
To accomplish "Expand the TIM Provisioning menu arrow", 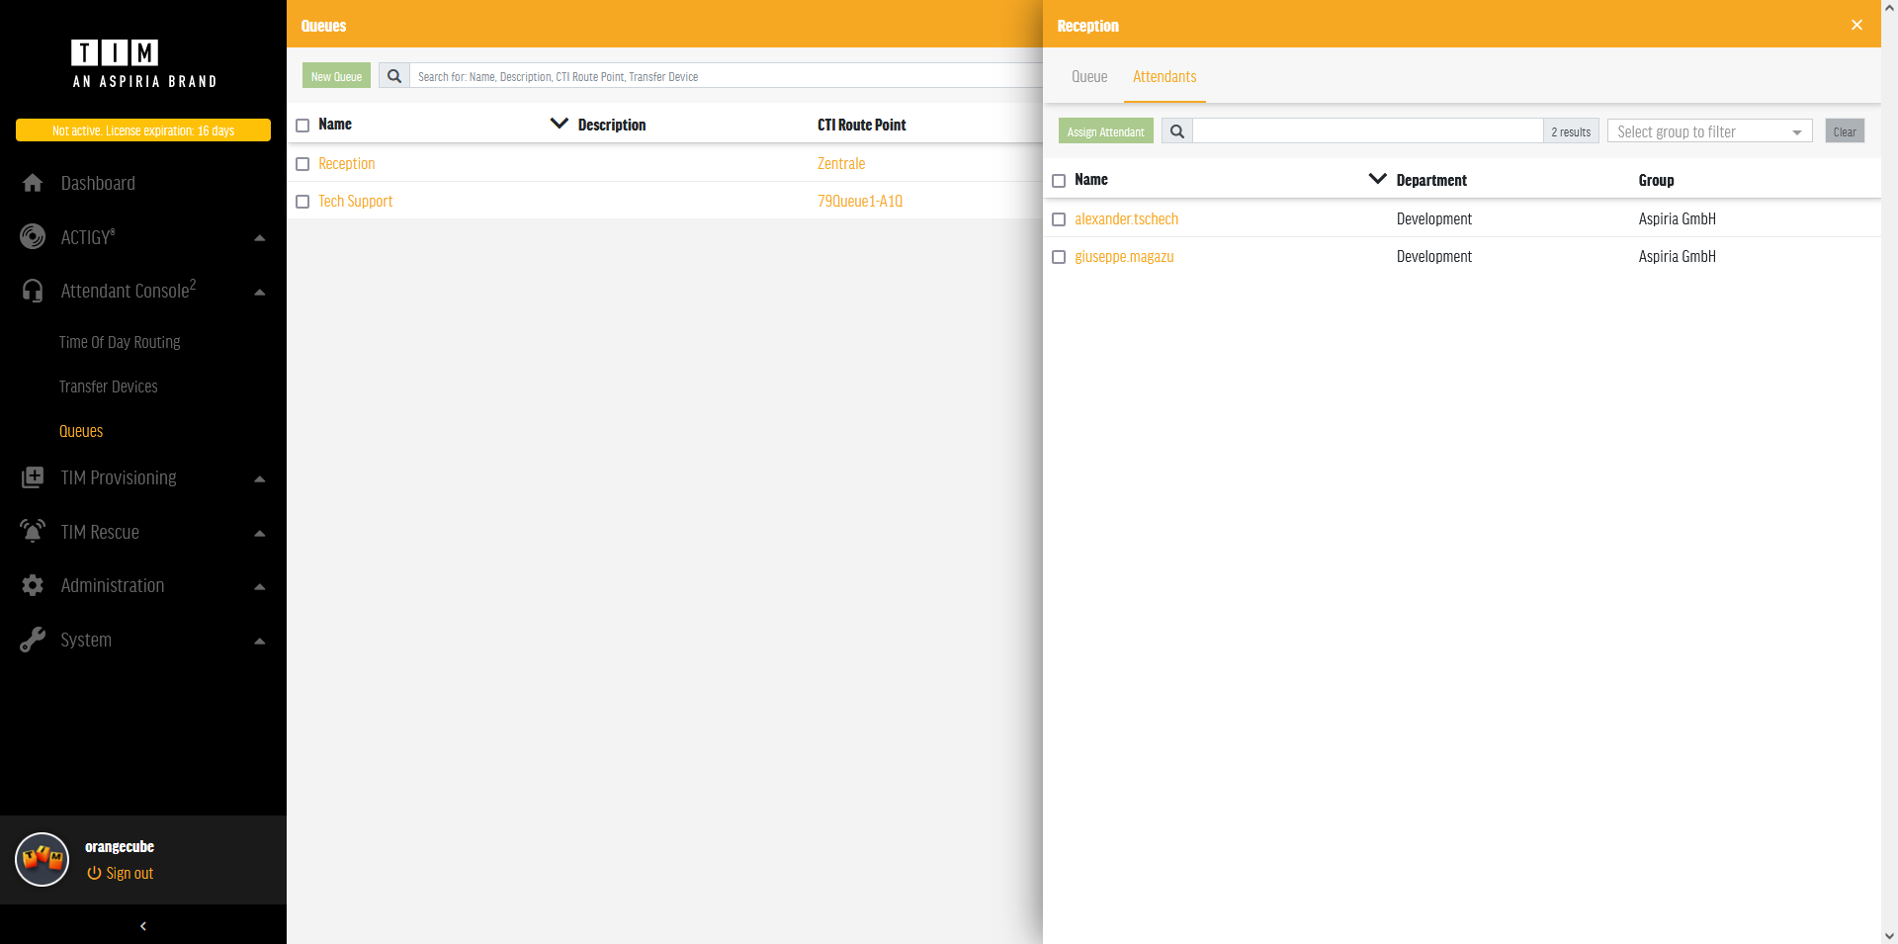I will pos(260,478).
